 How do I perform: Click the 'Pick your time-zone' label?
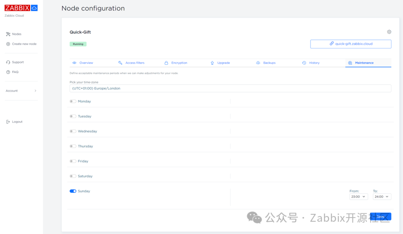tap(84, 82)
